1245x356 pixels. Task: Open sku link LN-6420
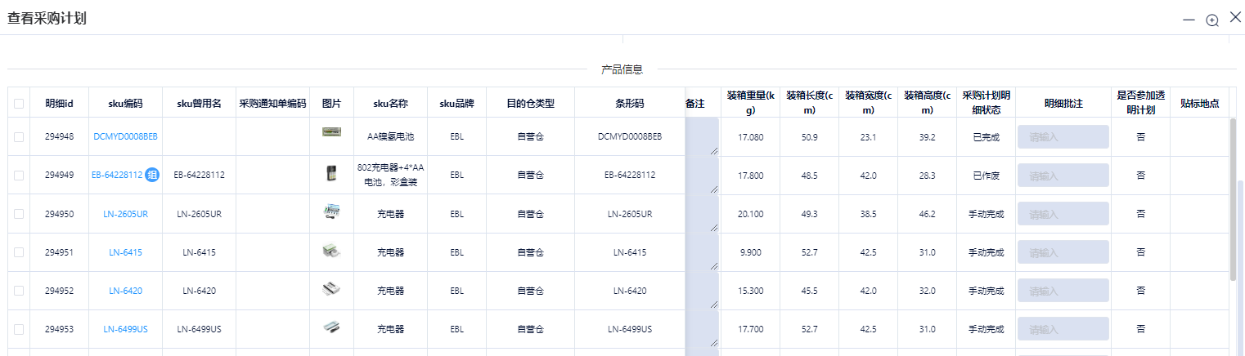(125, 291)
